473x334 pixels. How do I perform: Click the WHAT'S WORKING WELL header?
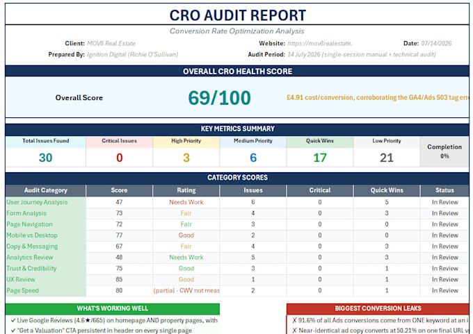pyautogui.click(x=112, y=309)
